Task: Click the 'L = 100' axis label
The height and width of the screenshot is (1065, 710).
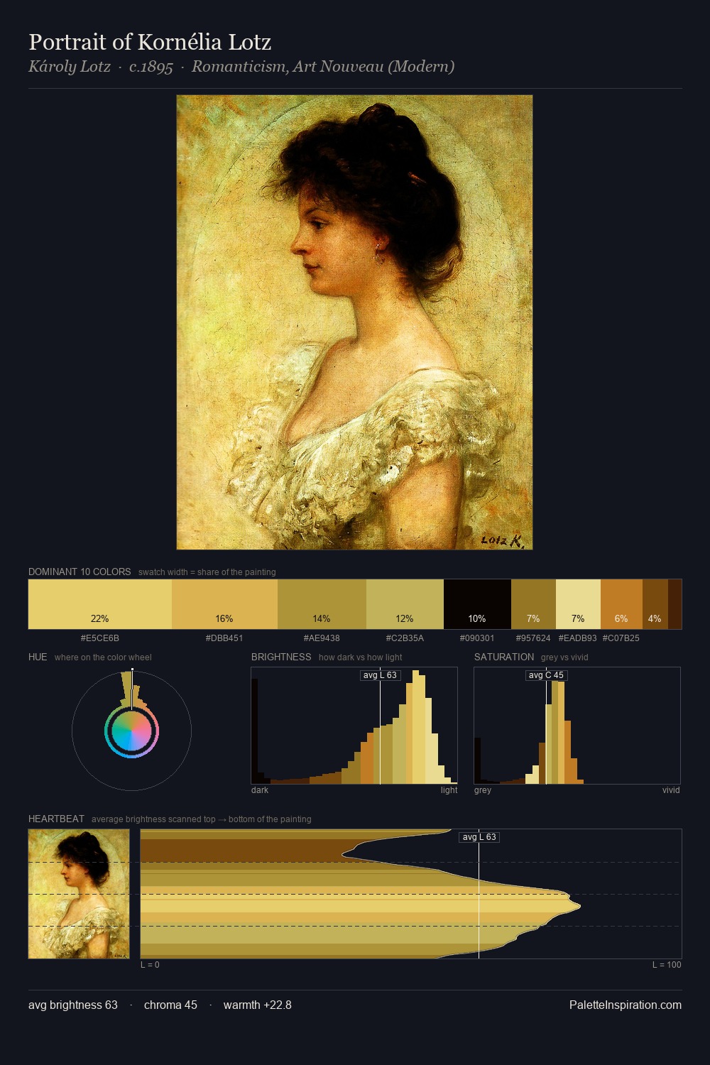Action: [x=667, y=965]
